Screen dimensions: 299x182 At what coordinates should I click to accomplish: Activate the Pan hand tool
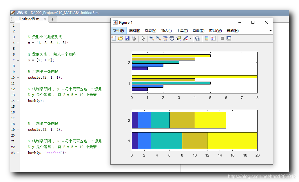pos(165,38)
